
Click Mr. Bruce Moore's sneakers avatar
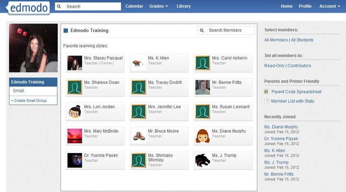point(138,136)
